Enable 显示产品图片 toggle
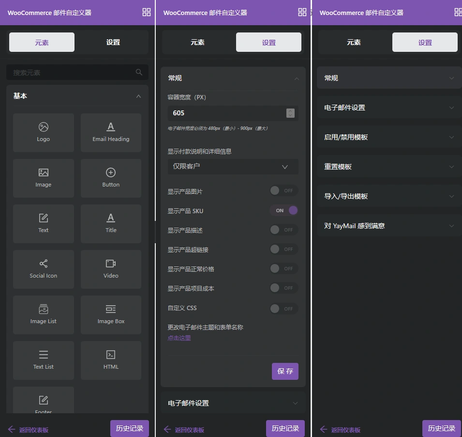Screen dimensions: 462x437 pyautogui.click(x=284, y=190)
